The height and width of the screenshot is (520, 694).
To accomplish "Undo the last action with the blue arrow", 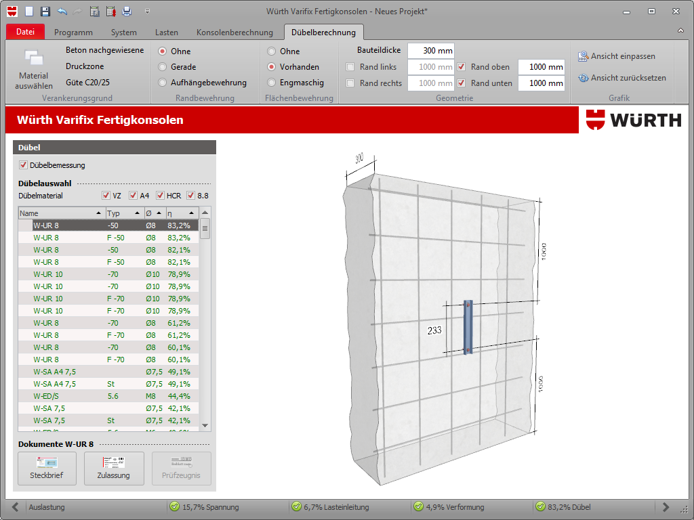I will (62, 11).
